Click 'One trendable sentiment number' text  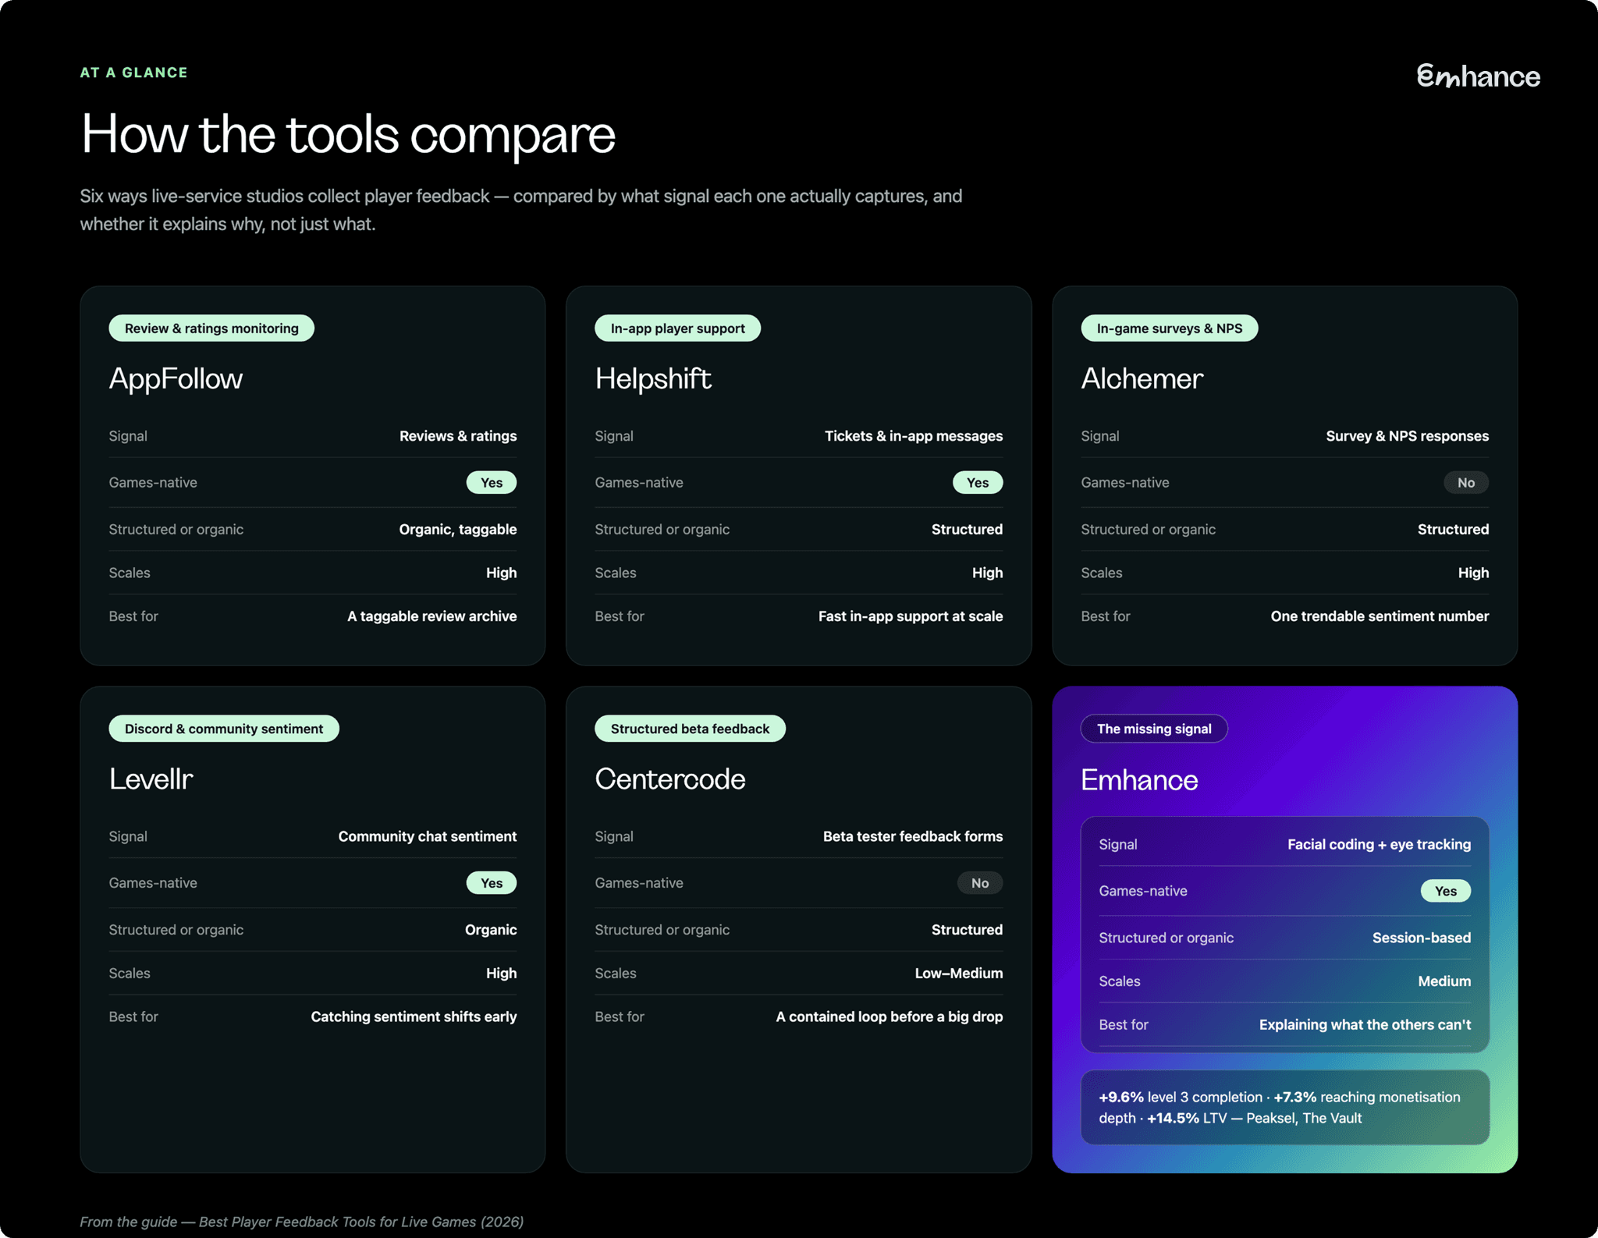point(1380,616)
